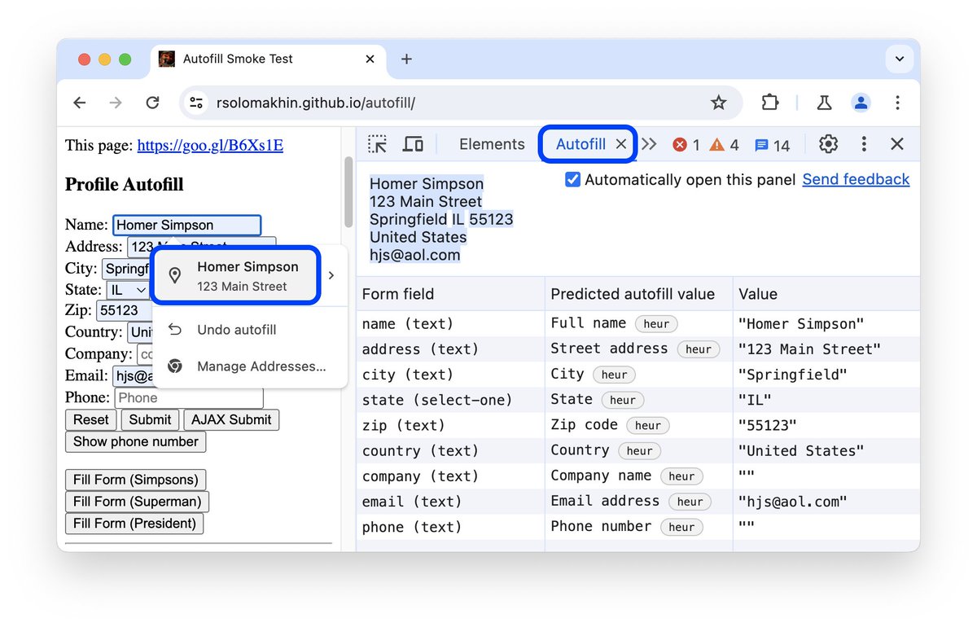Click the "United States" value cell
The width and height of the screenshot is (977, 627).
coord(826,451)
